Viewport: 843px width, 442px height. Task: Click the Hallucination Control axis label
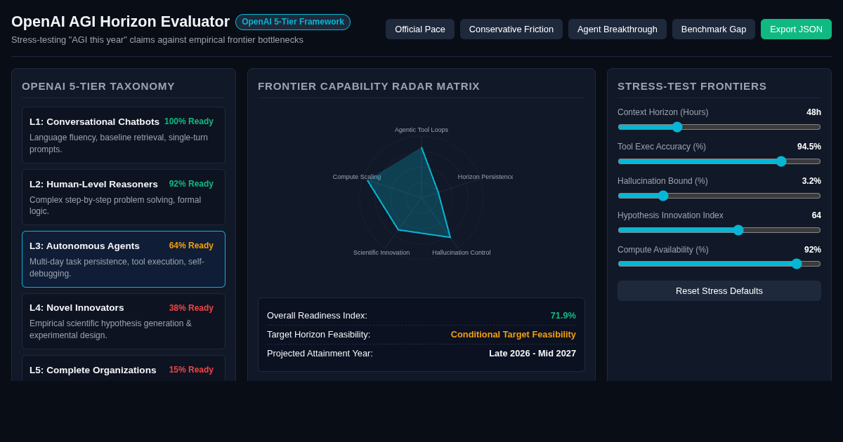[x=462, y=253]
